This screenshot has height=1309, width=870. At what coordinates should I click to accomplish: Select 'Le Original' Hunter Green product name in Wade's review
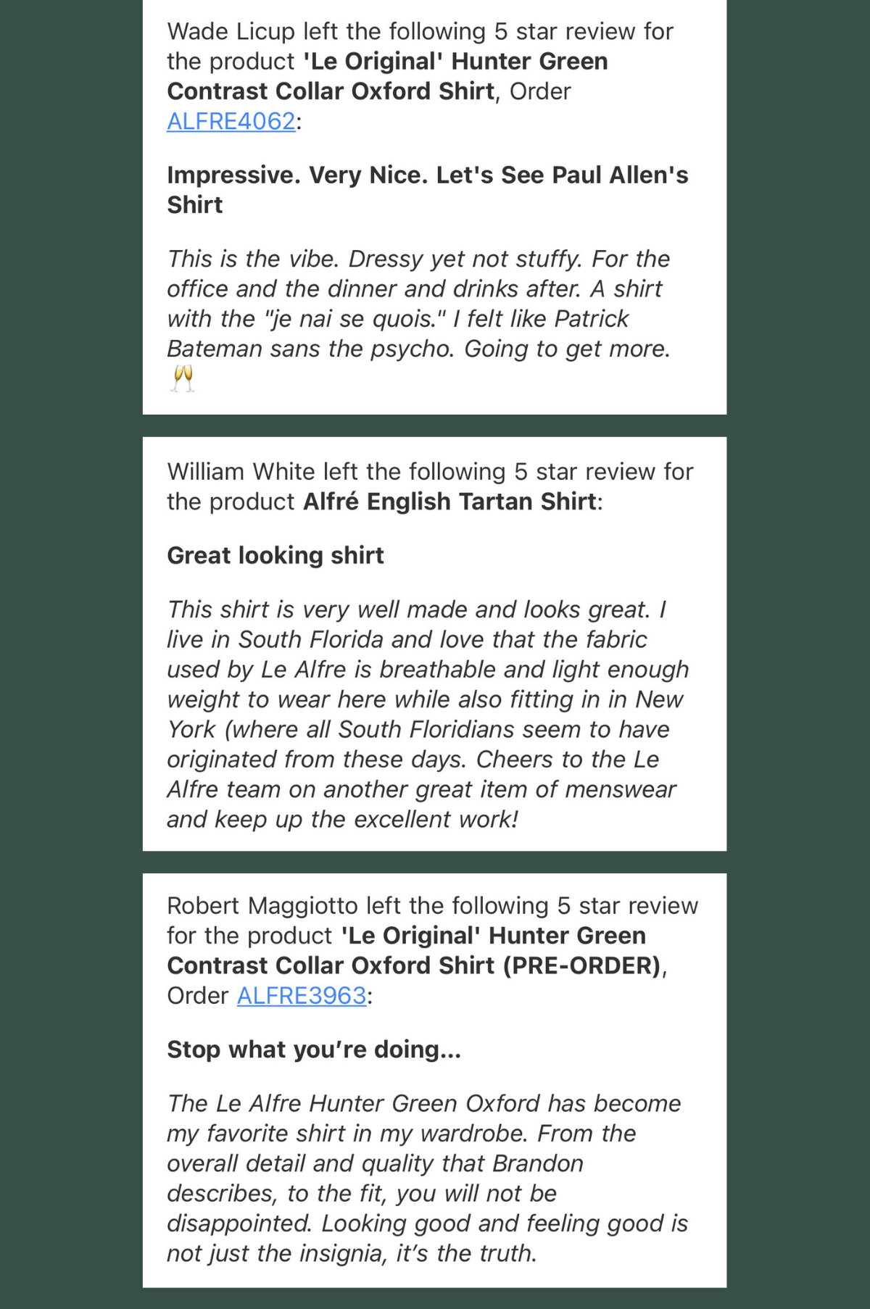388,76
